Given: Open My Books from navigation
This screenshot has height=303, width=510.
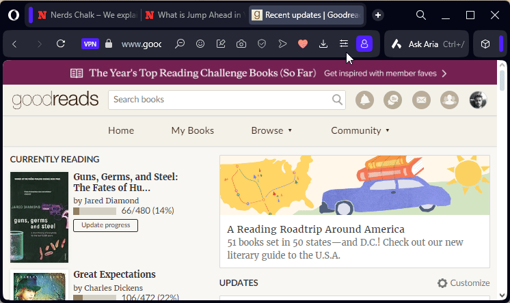Looking at the screenshot, I should tap(192, 130).
